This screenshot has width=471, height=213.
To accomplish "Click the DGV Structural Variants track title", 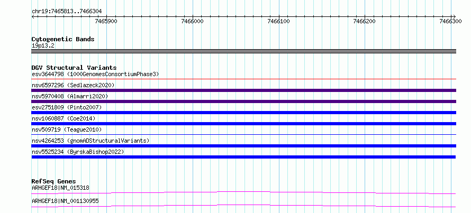I will pyautogui.click(x=74, y=68).
